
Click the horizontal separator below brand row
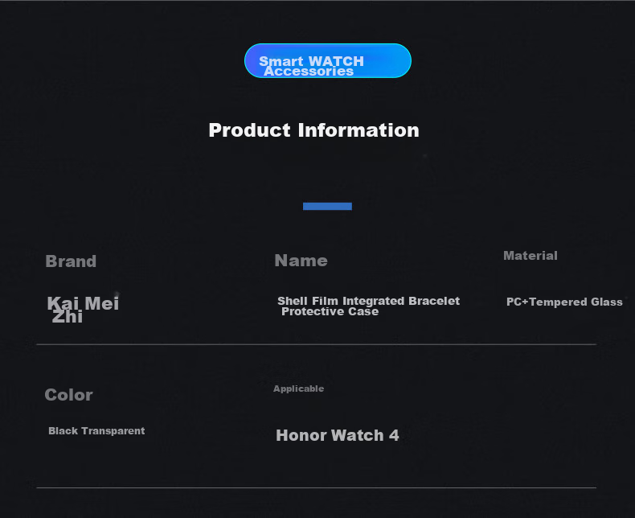point(316,344)
